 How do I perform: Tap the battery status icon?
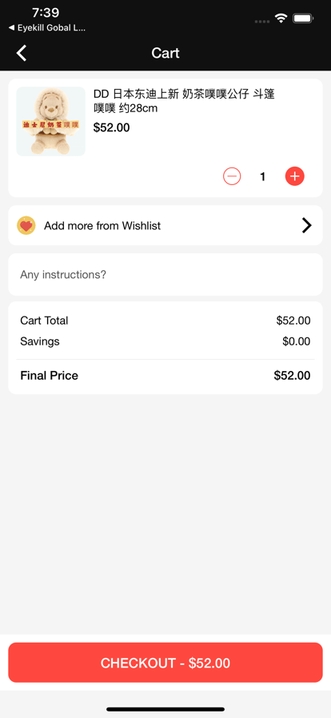303,18
